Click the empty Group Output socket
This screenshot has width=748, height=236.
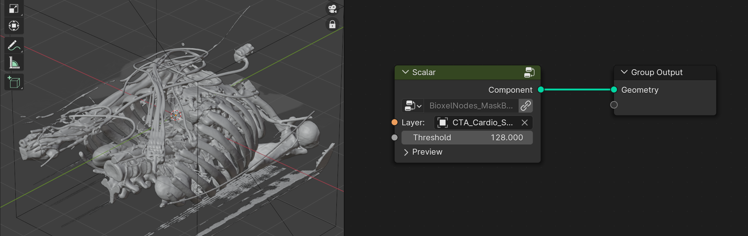coord(614,105)
